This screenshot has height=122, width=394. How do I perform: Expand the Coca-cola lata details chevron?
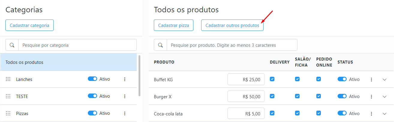click(x=385, y=114)
